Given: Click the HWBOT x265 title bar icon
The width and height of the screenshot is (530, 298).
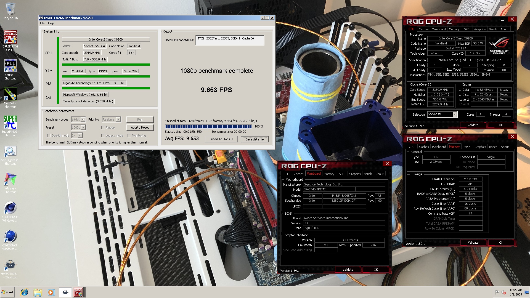Looking at the screenshot, I should pos(41,18).
